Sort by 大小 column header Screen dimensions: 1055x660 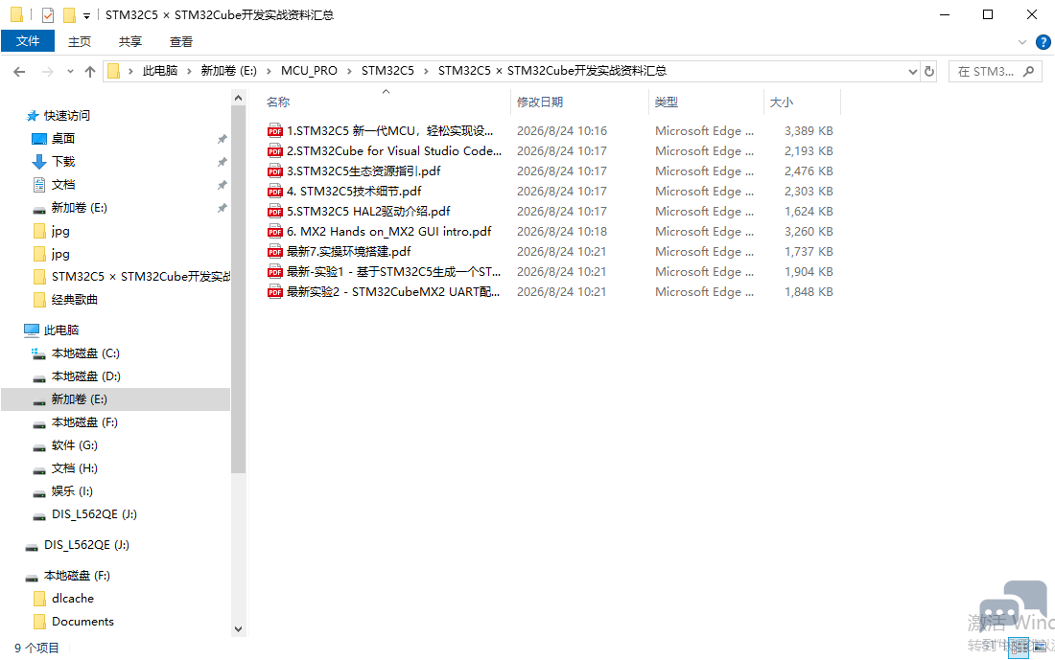click(781, 102)
